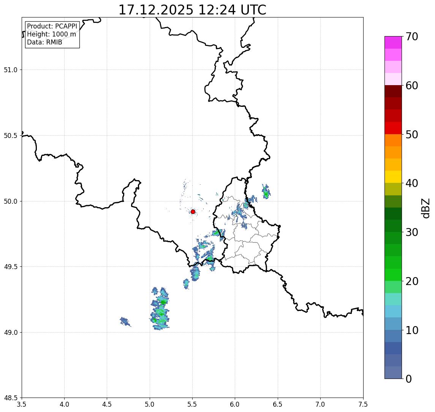Click the longitude tick label "5.0"
The width and height of the screenshot is (435, 412).
tap(150, 404)
